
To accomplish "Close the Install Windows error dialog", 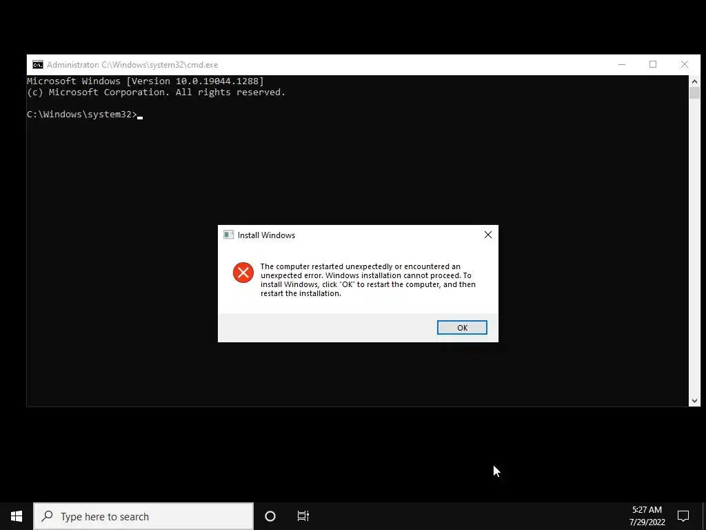I will (487, 235).
